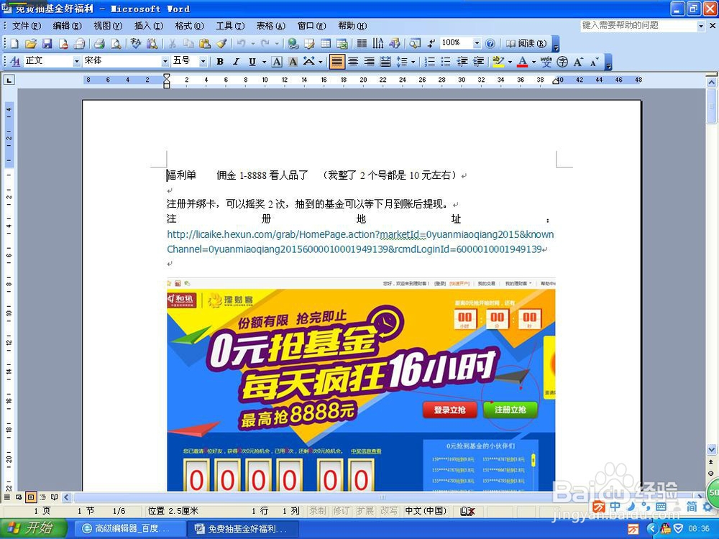This screenshot has height=539, width=719.
Task: Click the 阅读(R) reading layout button
Action: (526, 44)
